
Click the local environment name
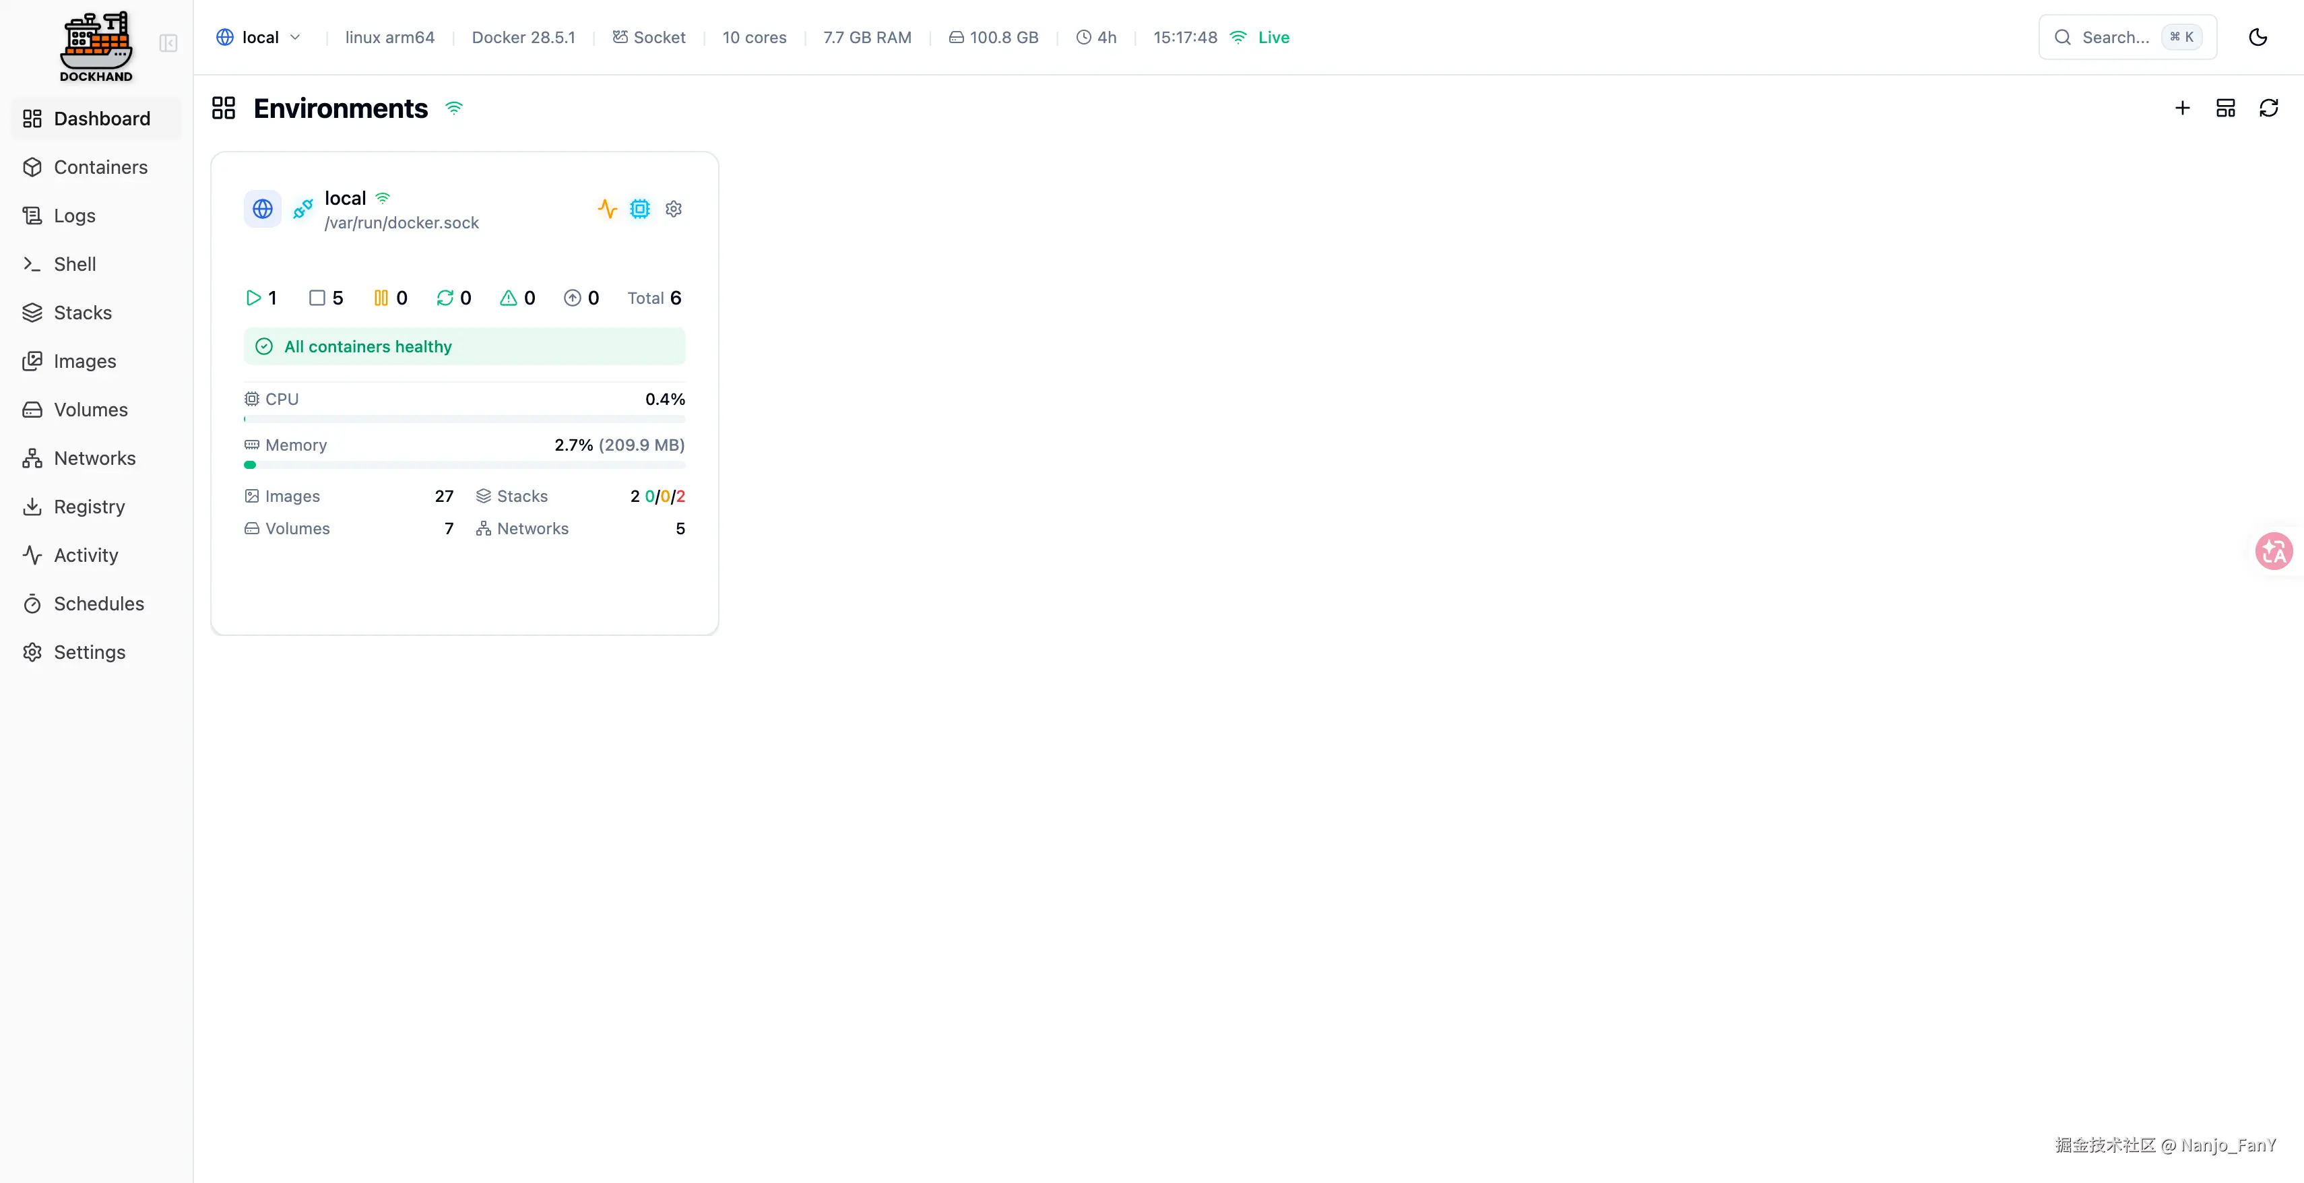point(345,197)
